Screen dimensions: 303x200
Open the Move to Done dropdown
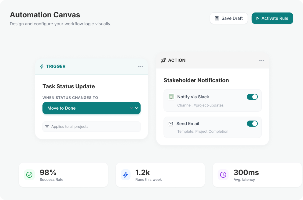click(x=92, y=108)
